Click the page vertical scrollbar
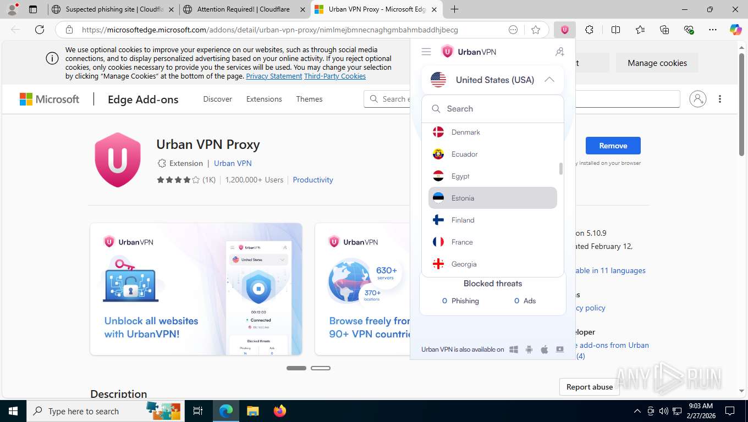This screenshot has width=748, height=422. (x=741, y=103)
